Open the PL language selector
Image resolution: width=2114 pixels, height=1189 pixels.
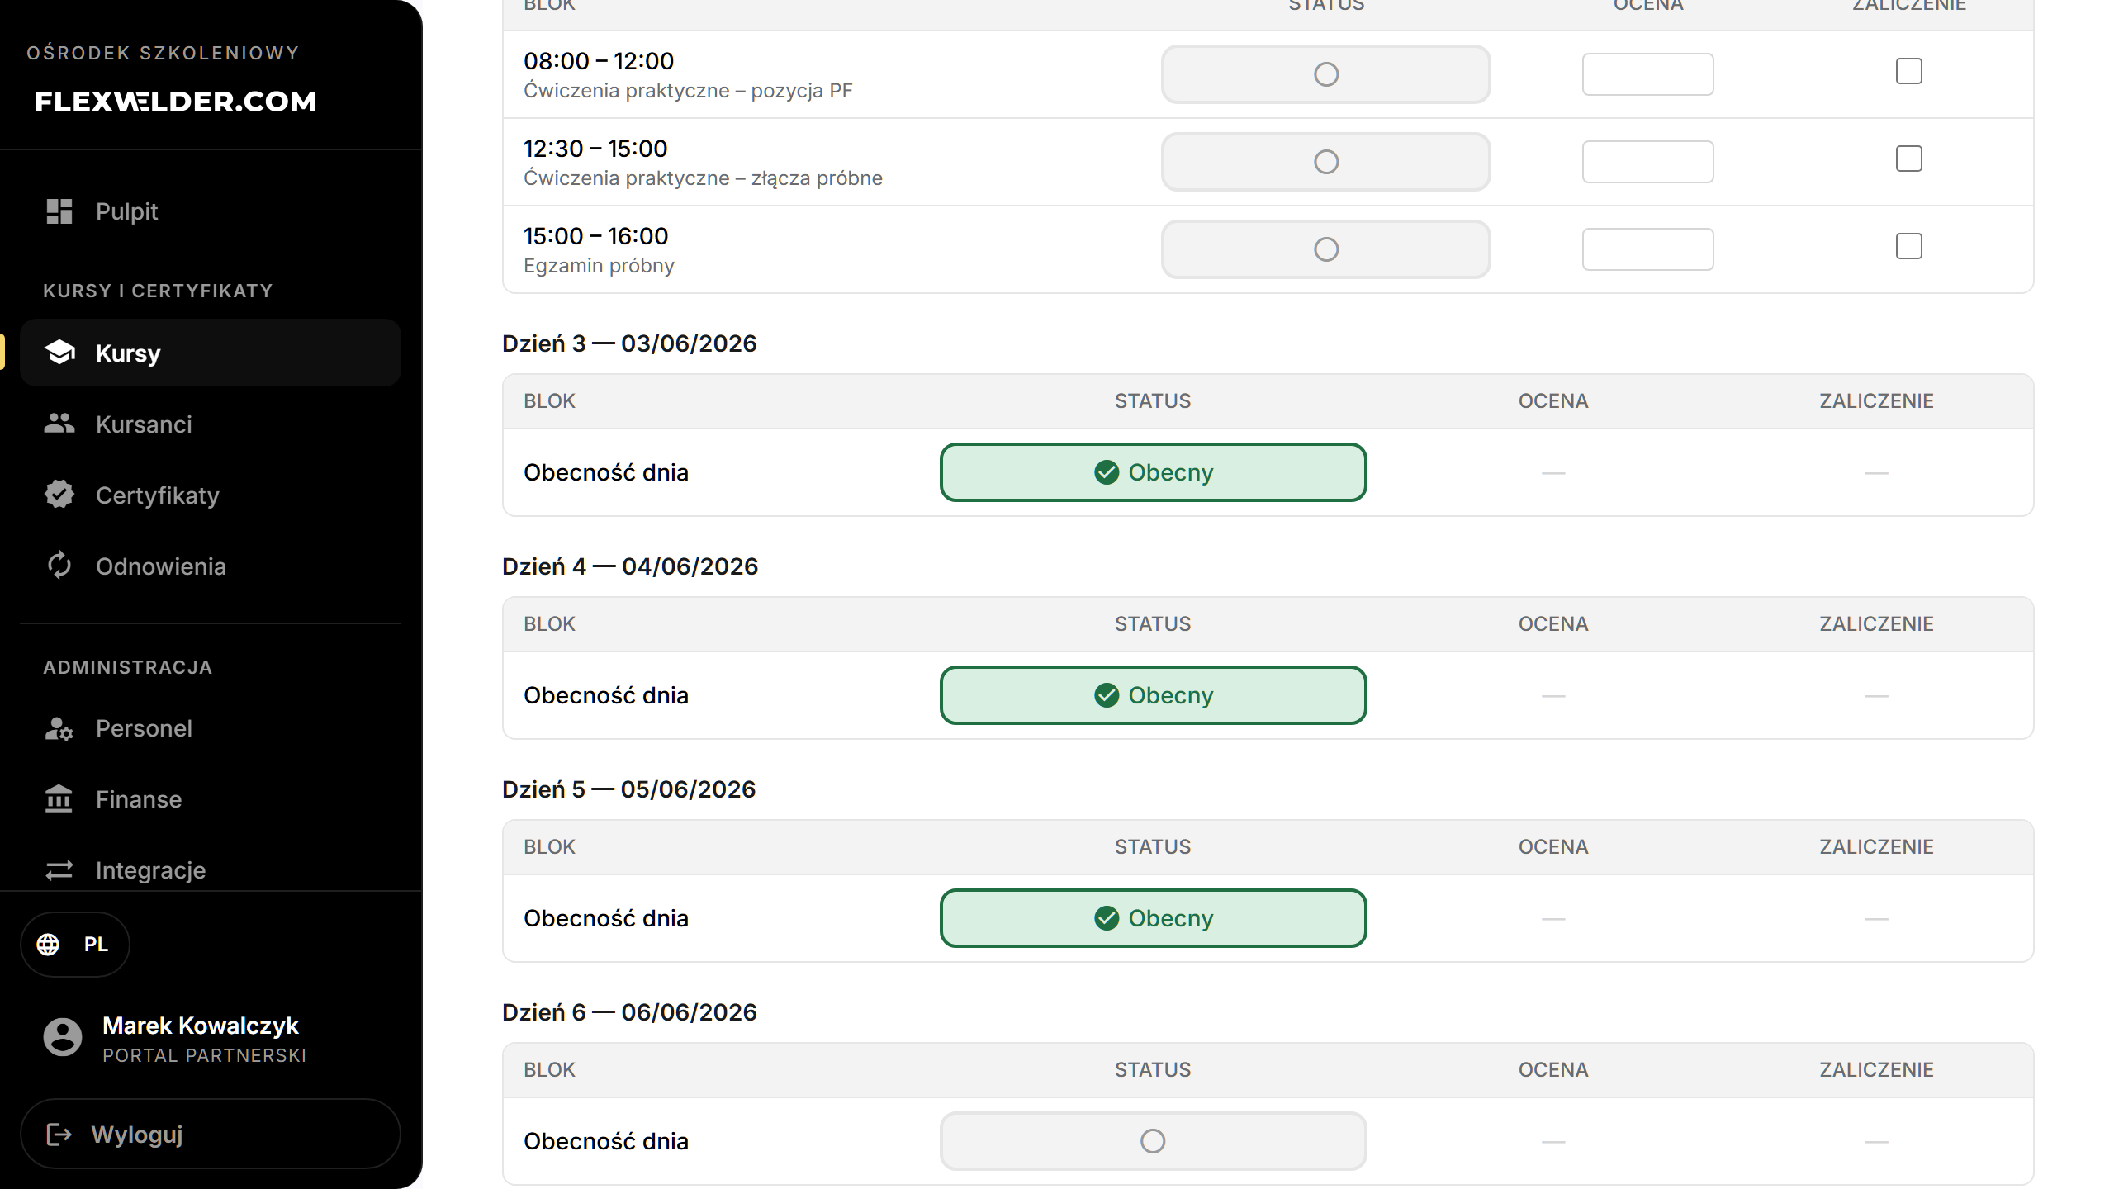(75, 945)
